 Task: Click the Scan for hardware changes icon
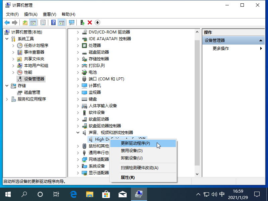point(72,22)
